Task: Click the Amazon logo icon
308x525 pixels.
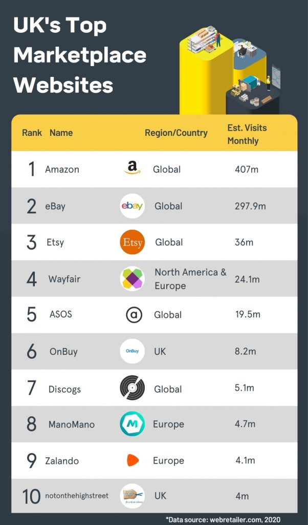Action: click(132, 169)
